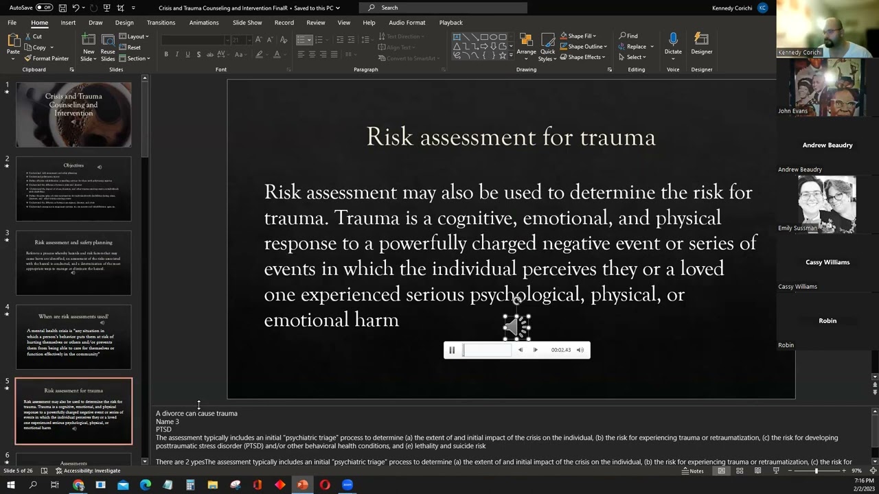
Task: Toggle Strikethrough formatting
Action: (x=210, y=54)
